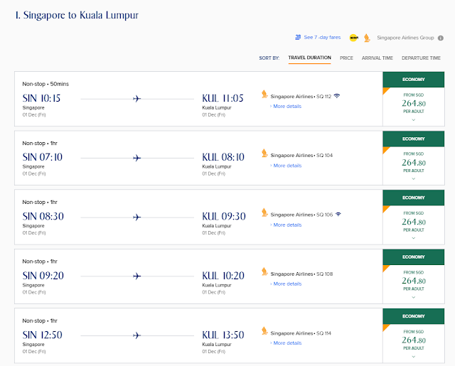Click the Wi-Fi icon next to SQ 106
455x366 pixels.
tap(339, 214)
